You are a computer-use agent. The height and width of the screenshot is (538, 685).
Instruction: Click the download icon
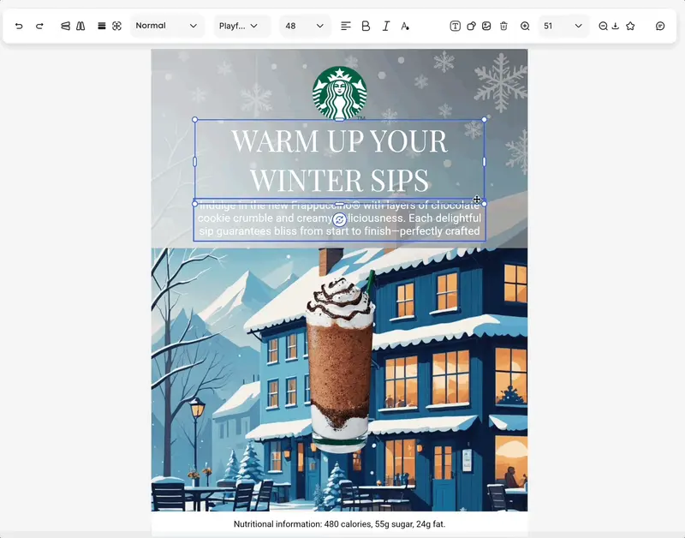615,27
